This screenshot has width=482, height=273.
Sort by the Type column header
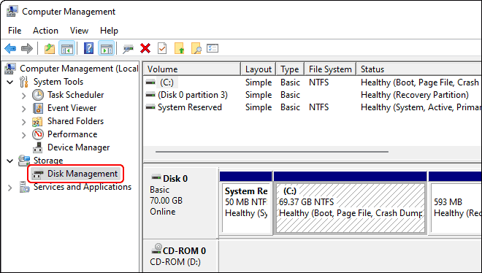coord(290,69)
